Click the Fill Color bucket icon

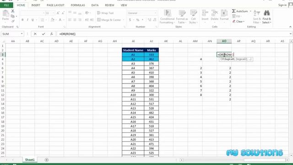tap(52, 20)
